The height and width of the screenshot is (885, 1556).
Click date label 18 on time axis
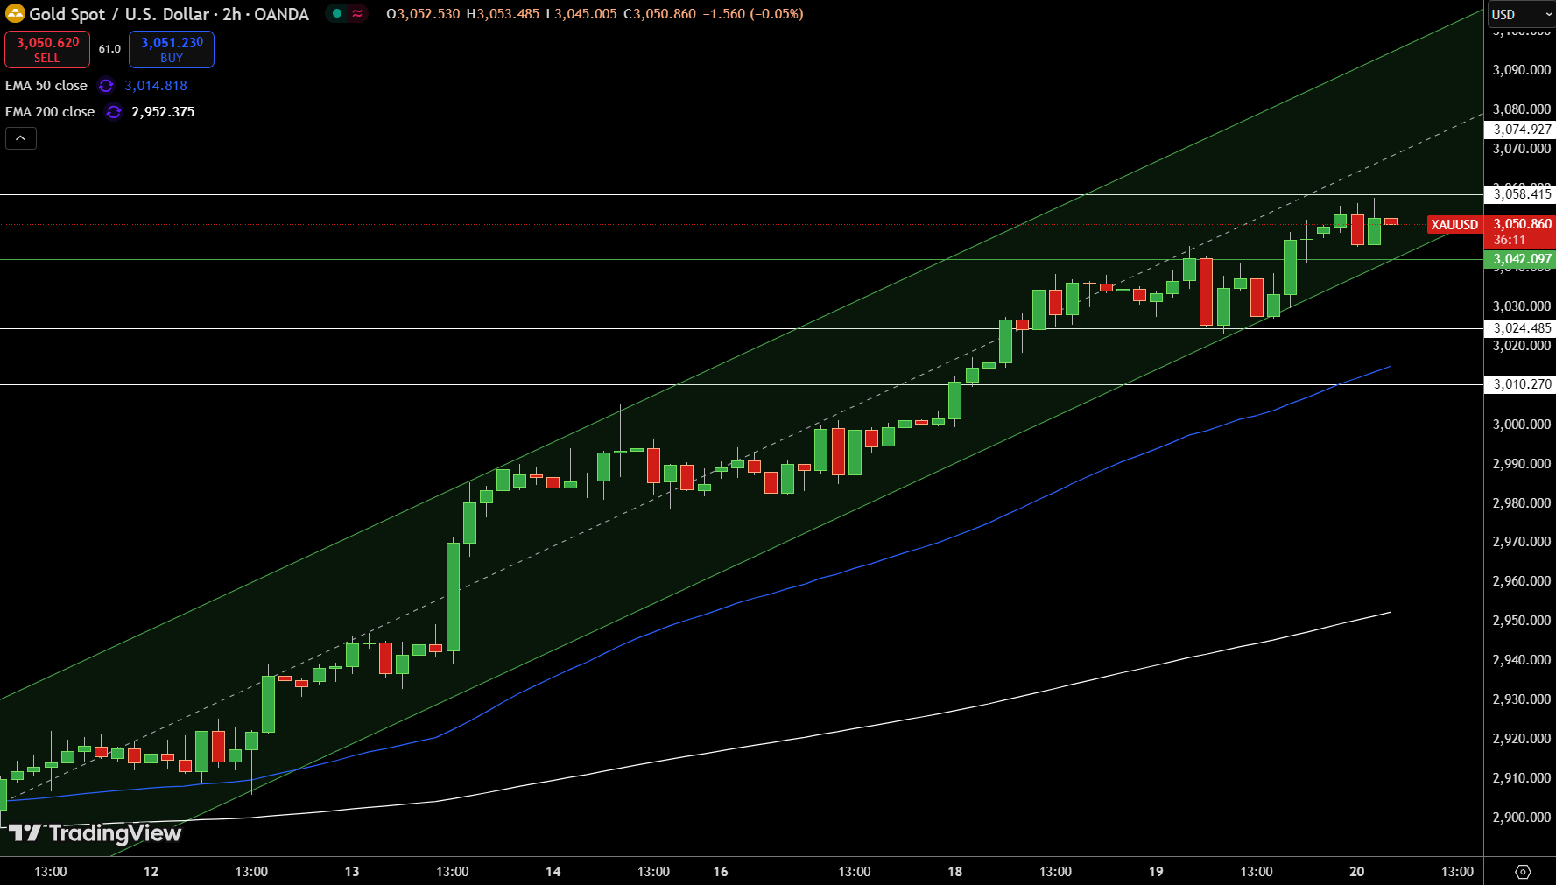click(955, 872)
